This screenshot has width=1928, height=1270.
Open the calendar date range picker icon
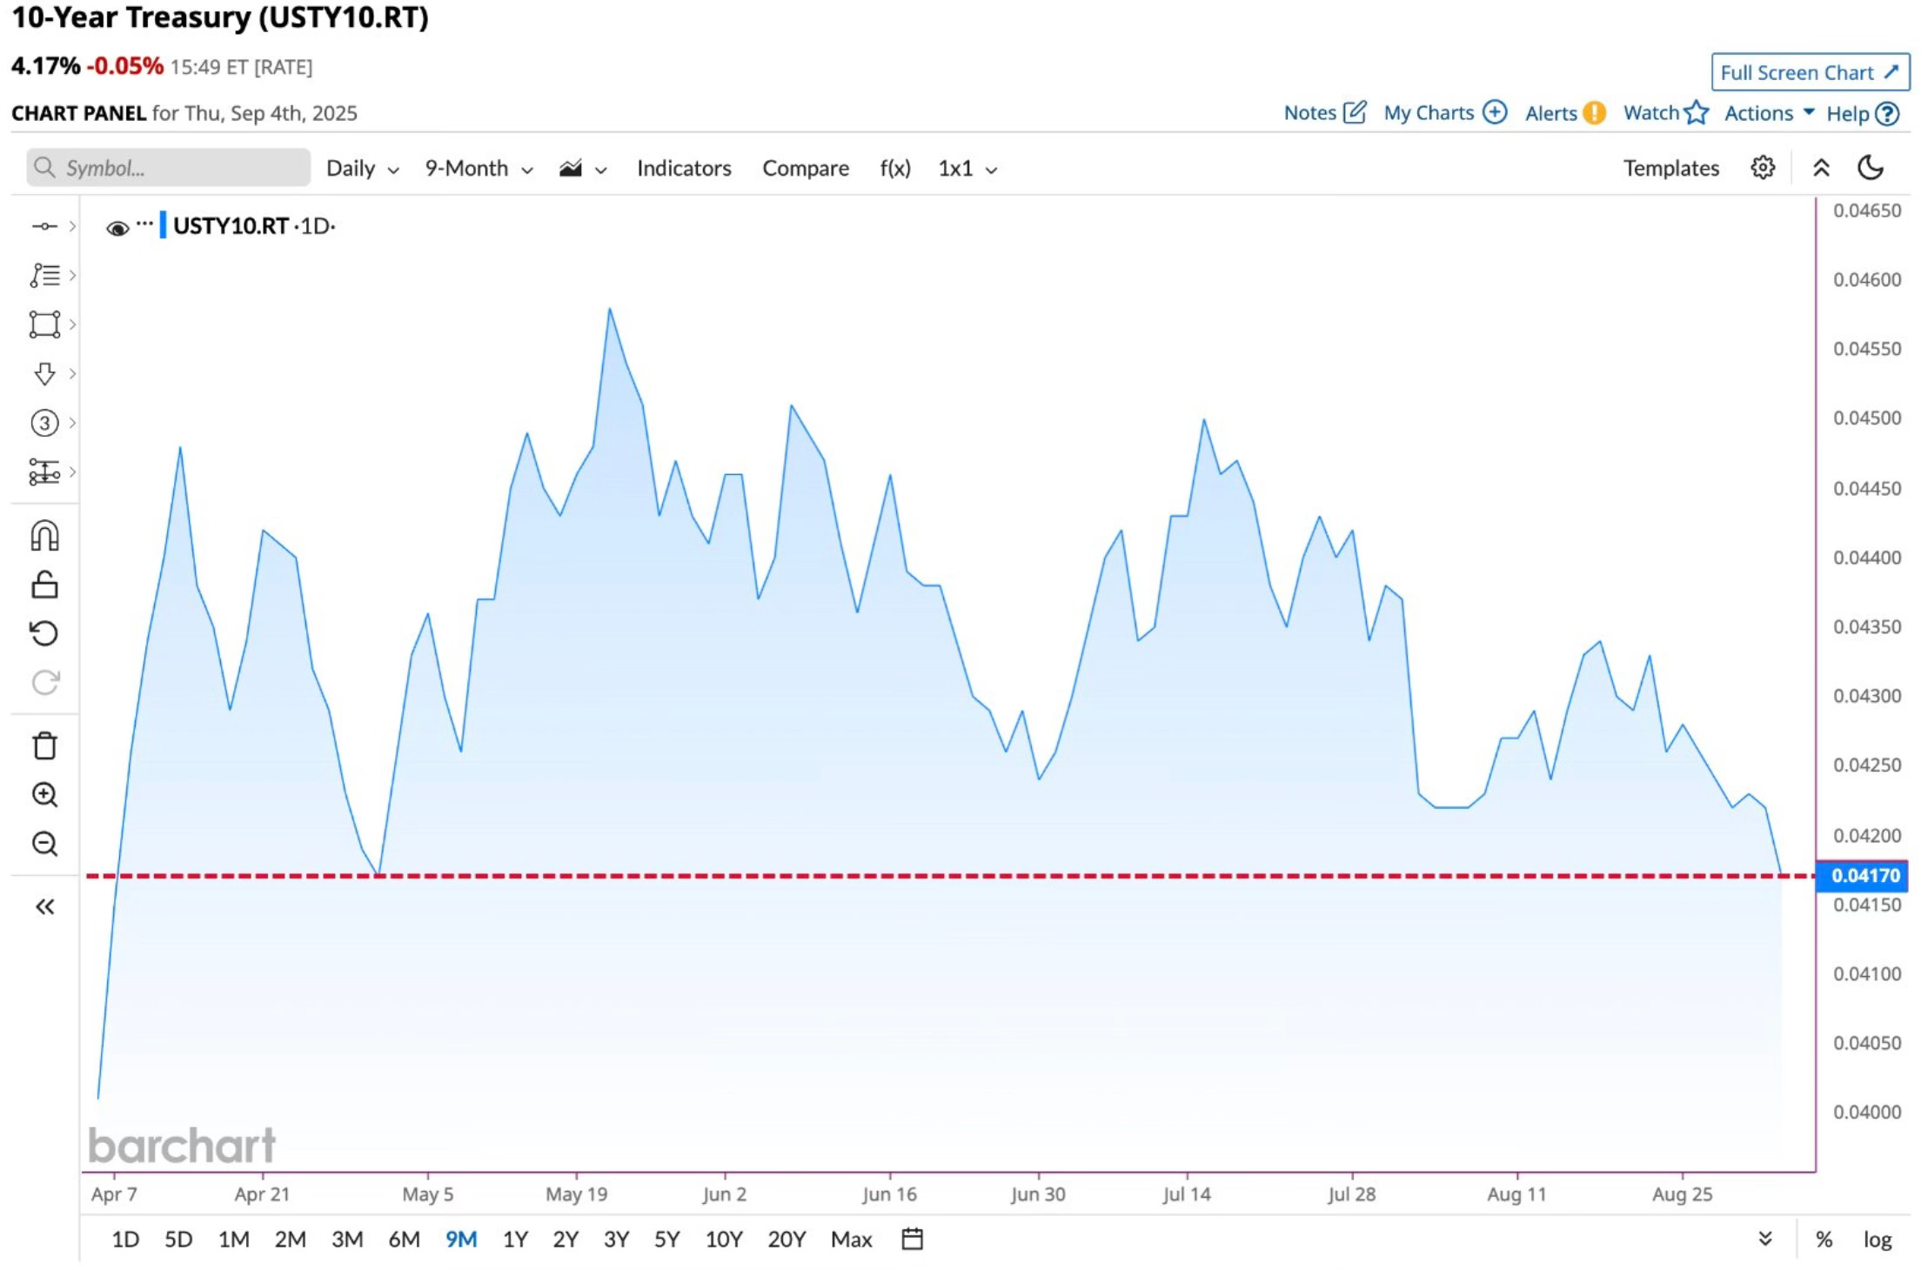tap(912, 1239)
